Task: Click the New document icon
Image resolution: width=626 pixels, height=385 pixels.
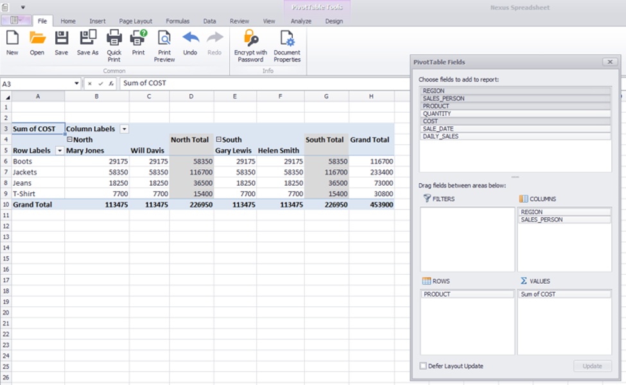Action: click(12, 38)
